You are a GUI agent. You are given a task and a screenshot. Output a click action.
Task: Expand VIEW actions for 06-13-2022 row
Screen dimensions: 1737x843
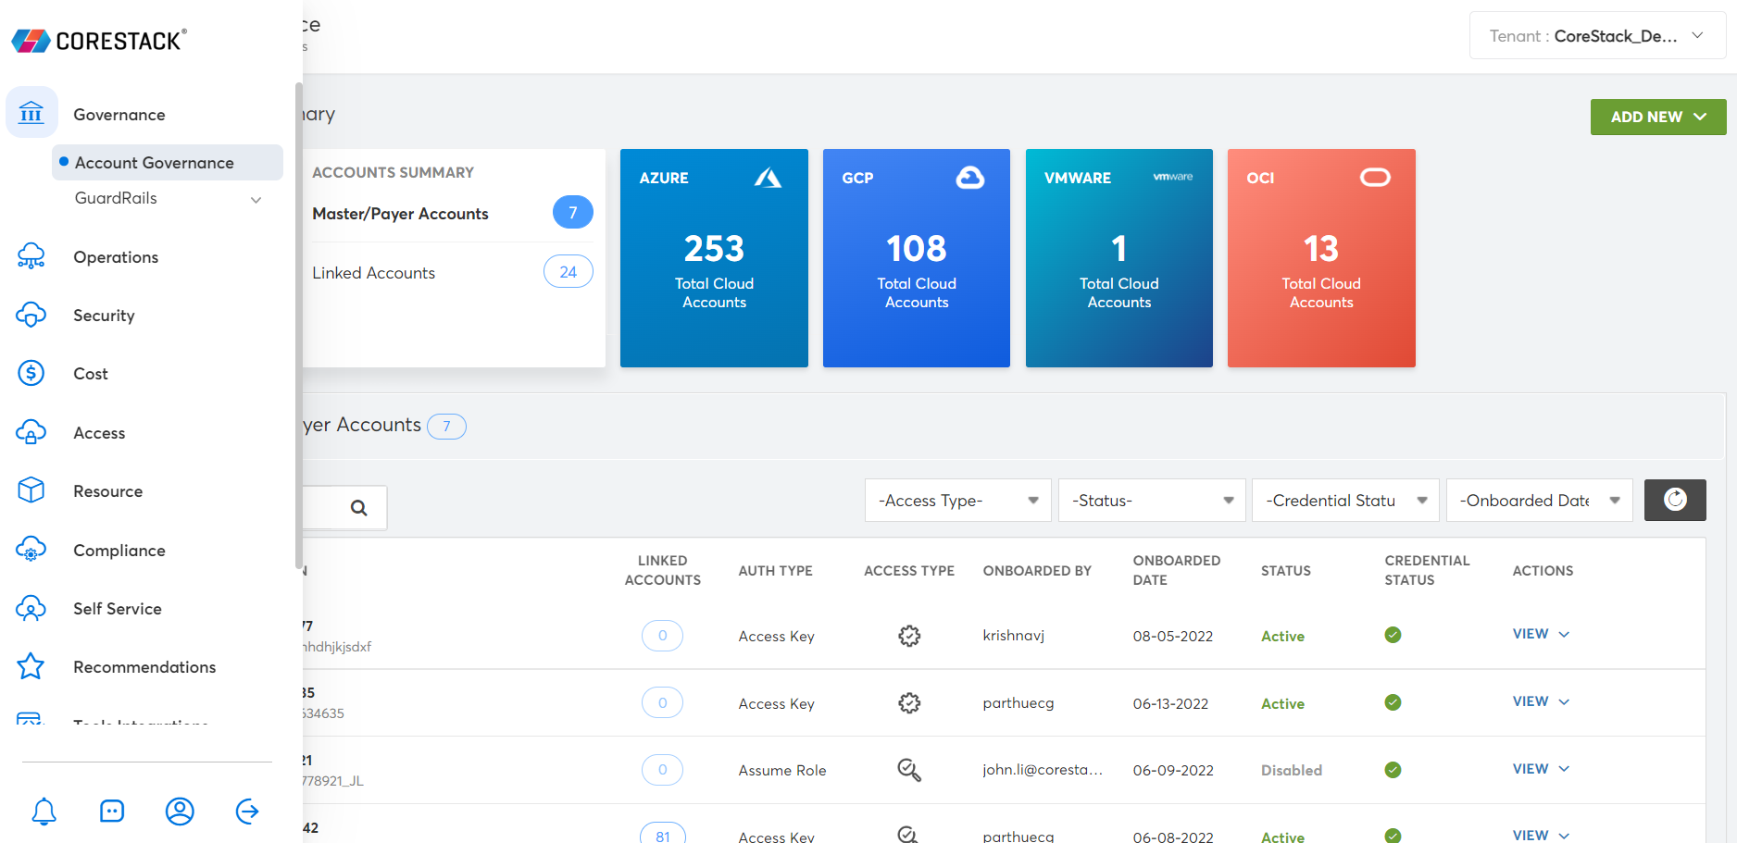[x=1541, y=701]
